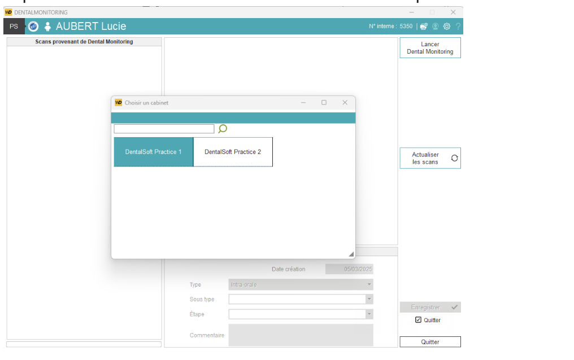Screen dimensions: 574x360
Task: Click the WD logo in Choisir un cabinet window
Action: 118,102
